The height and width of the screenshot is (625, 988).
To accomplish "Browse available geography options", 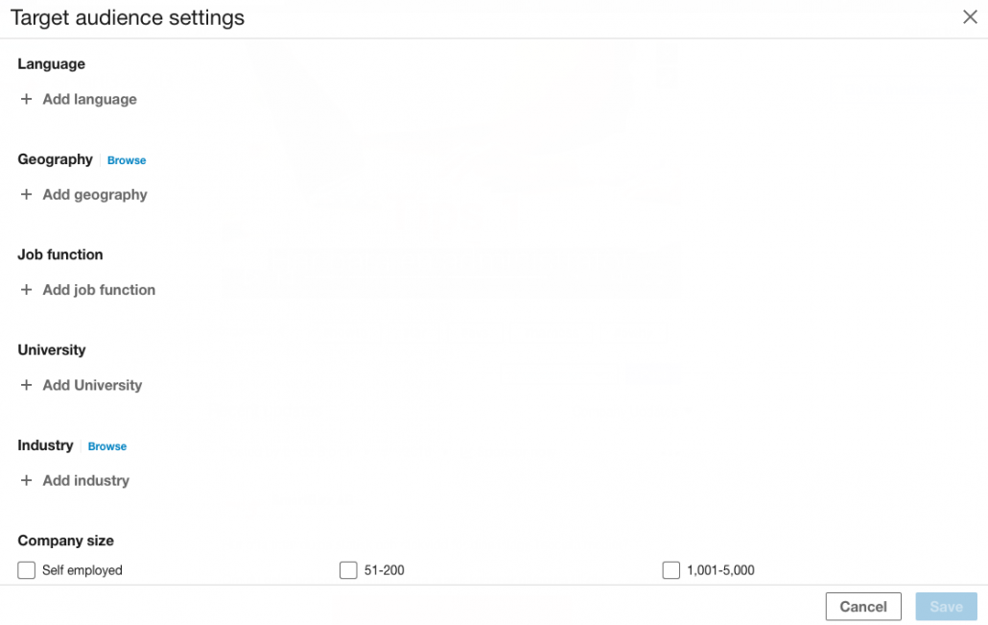I will click(126, 159).
